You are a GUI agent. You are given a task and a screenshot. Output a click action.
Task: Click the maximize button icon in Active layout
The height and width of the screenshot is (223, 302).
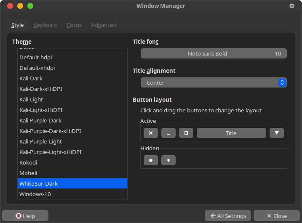pos(186,133)
